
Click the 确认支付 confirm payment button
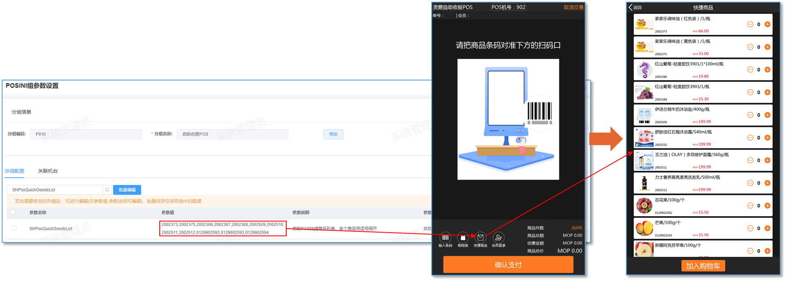tap(508, 265)
